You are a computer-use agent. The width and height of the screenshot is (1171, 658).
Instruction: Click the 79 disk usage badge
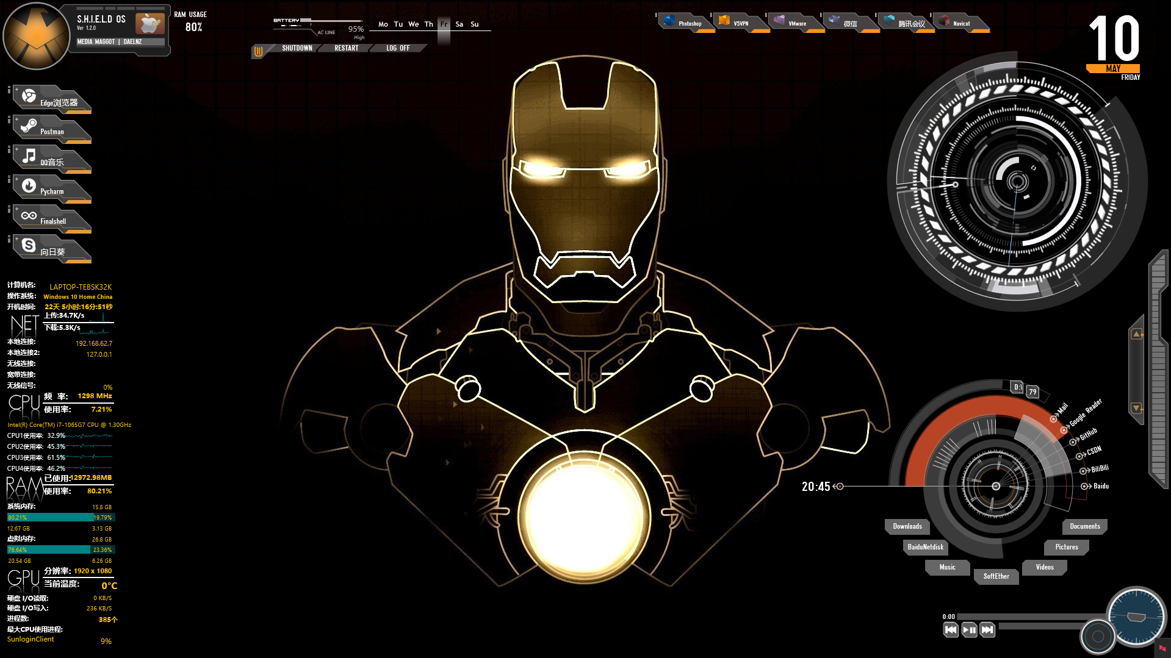coord(1032,392)
